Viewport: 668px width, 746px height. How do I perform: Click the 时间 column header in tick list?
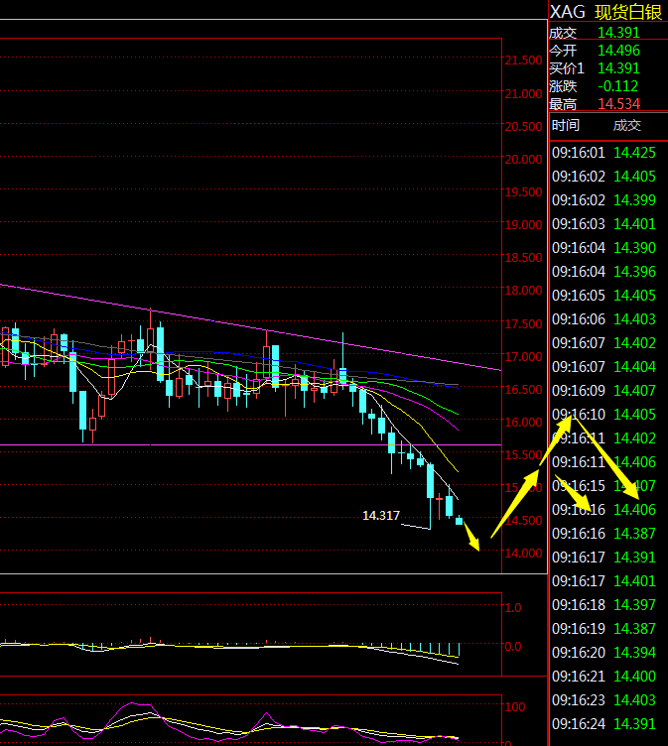pos(565,125)
